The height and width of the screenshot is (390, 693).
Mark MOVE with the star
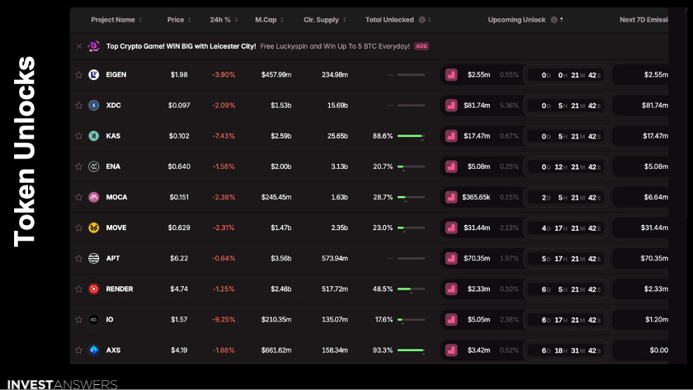pos(78,228)
